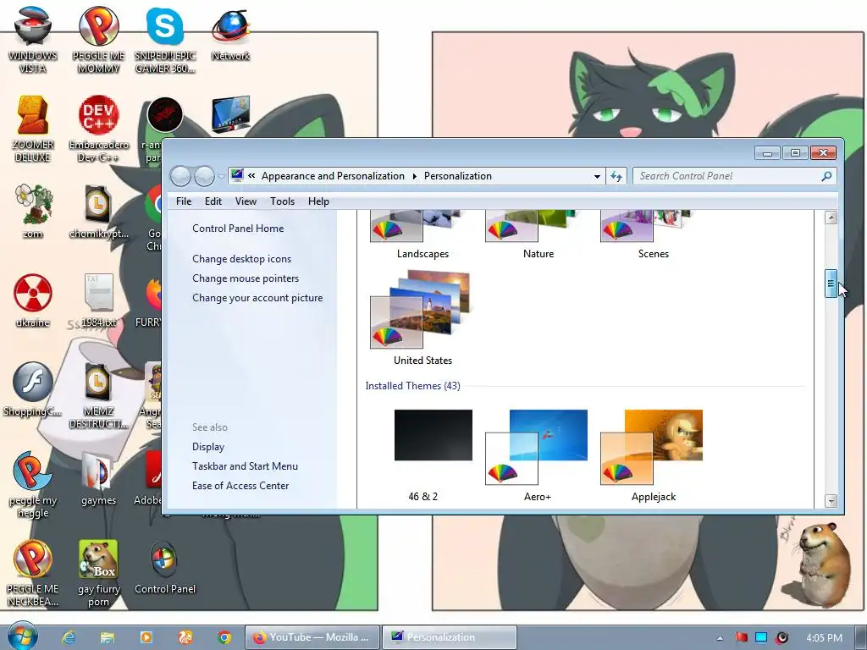The width and height of the screenshot is (867, 650).
Task: Go to Control Panel Home
Action: tap(238, 229)
